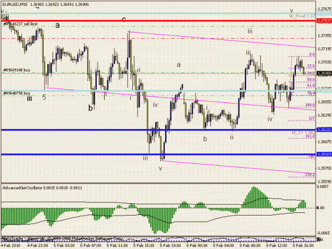Click the blue 1.35929 price tag
Viewport: 332px width, 249px height.
pos(324,154)
